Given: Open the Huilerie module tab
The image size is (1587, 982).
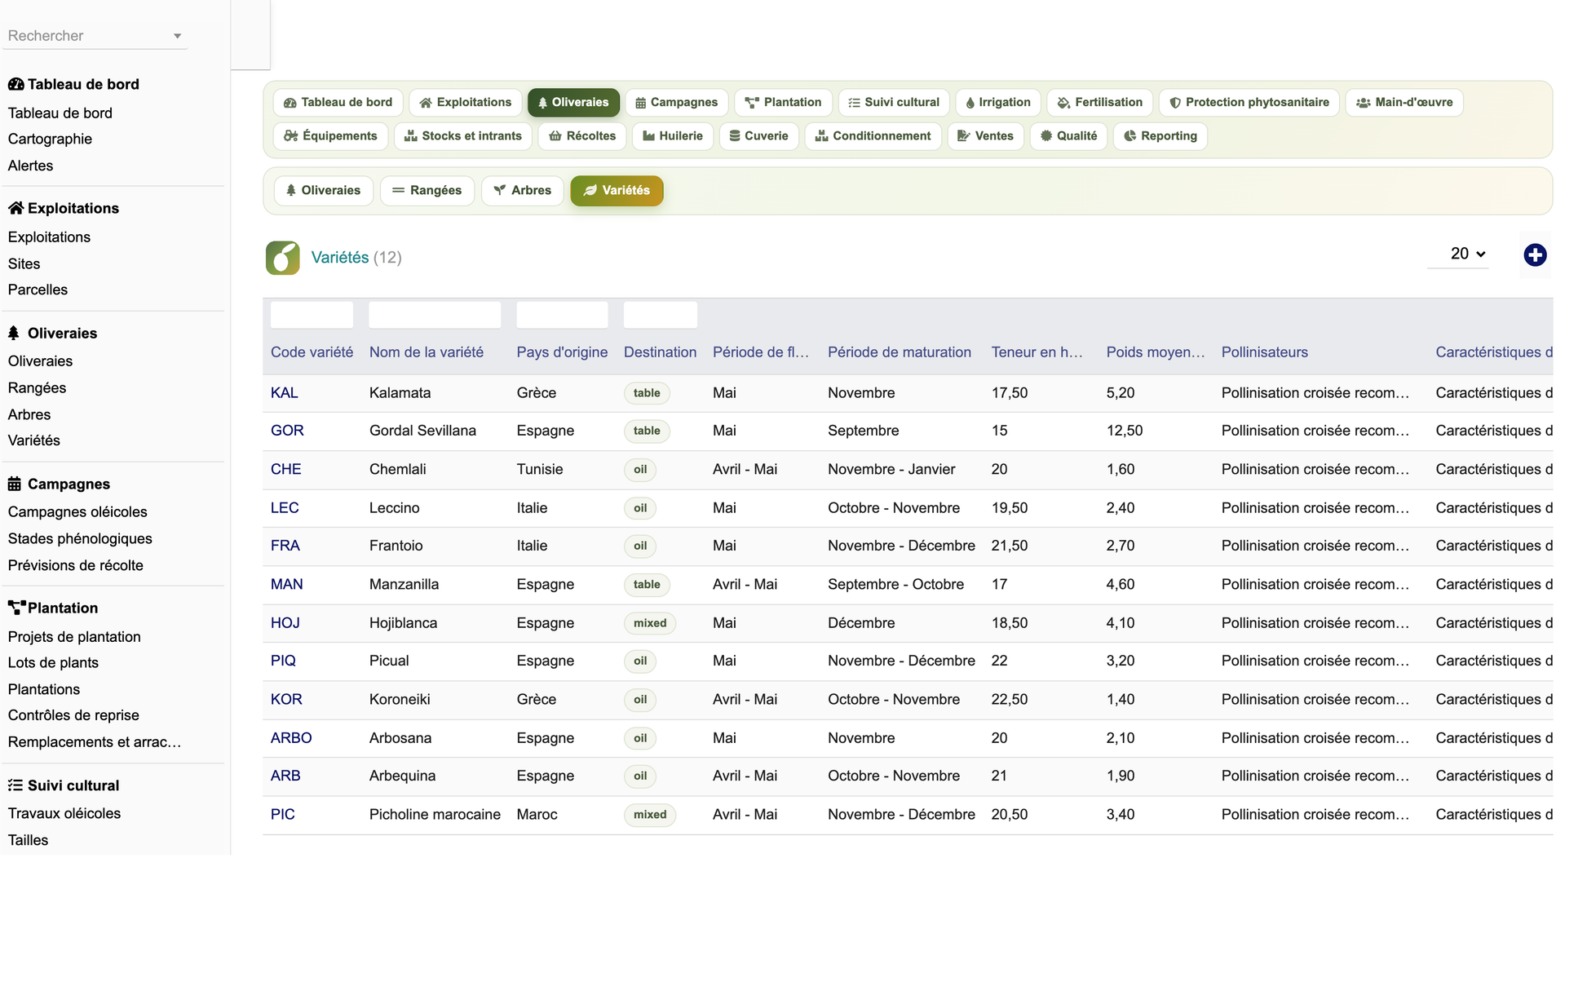Looking at the screenshot, I should (673, 136).
